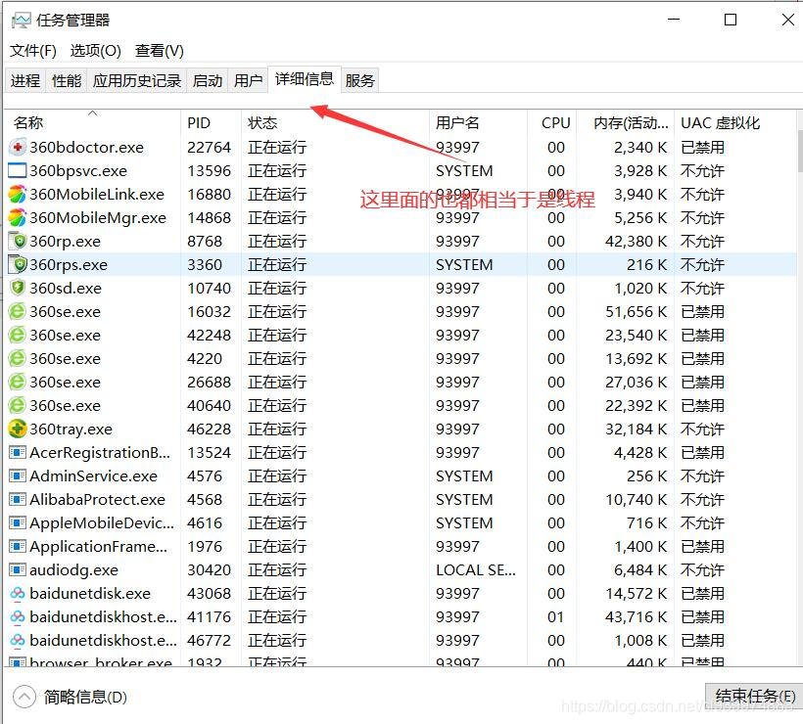The height and width of the screenshot is (724, 803).
Task: Click the 360se.exe icon with PID 40640
Action: click(x=18, y=406)
